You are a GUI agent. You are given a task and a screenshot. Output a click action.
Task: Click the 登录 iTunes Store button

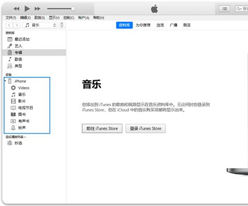146,128
